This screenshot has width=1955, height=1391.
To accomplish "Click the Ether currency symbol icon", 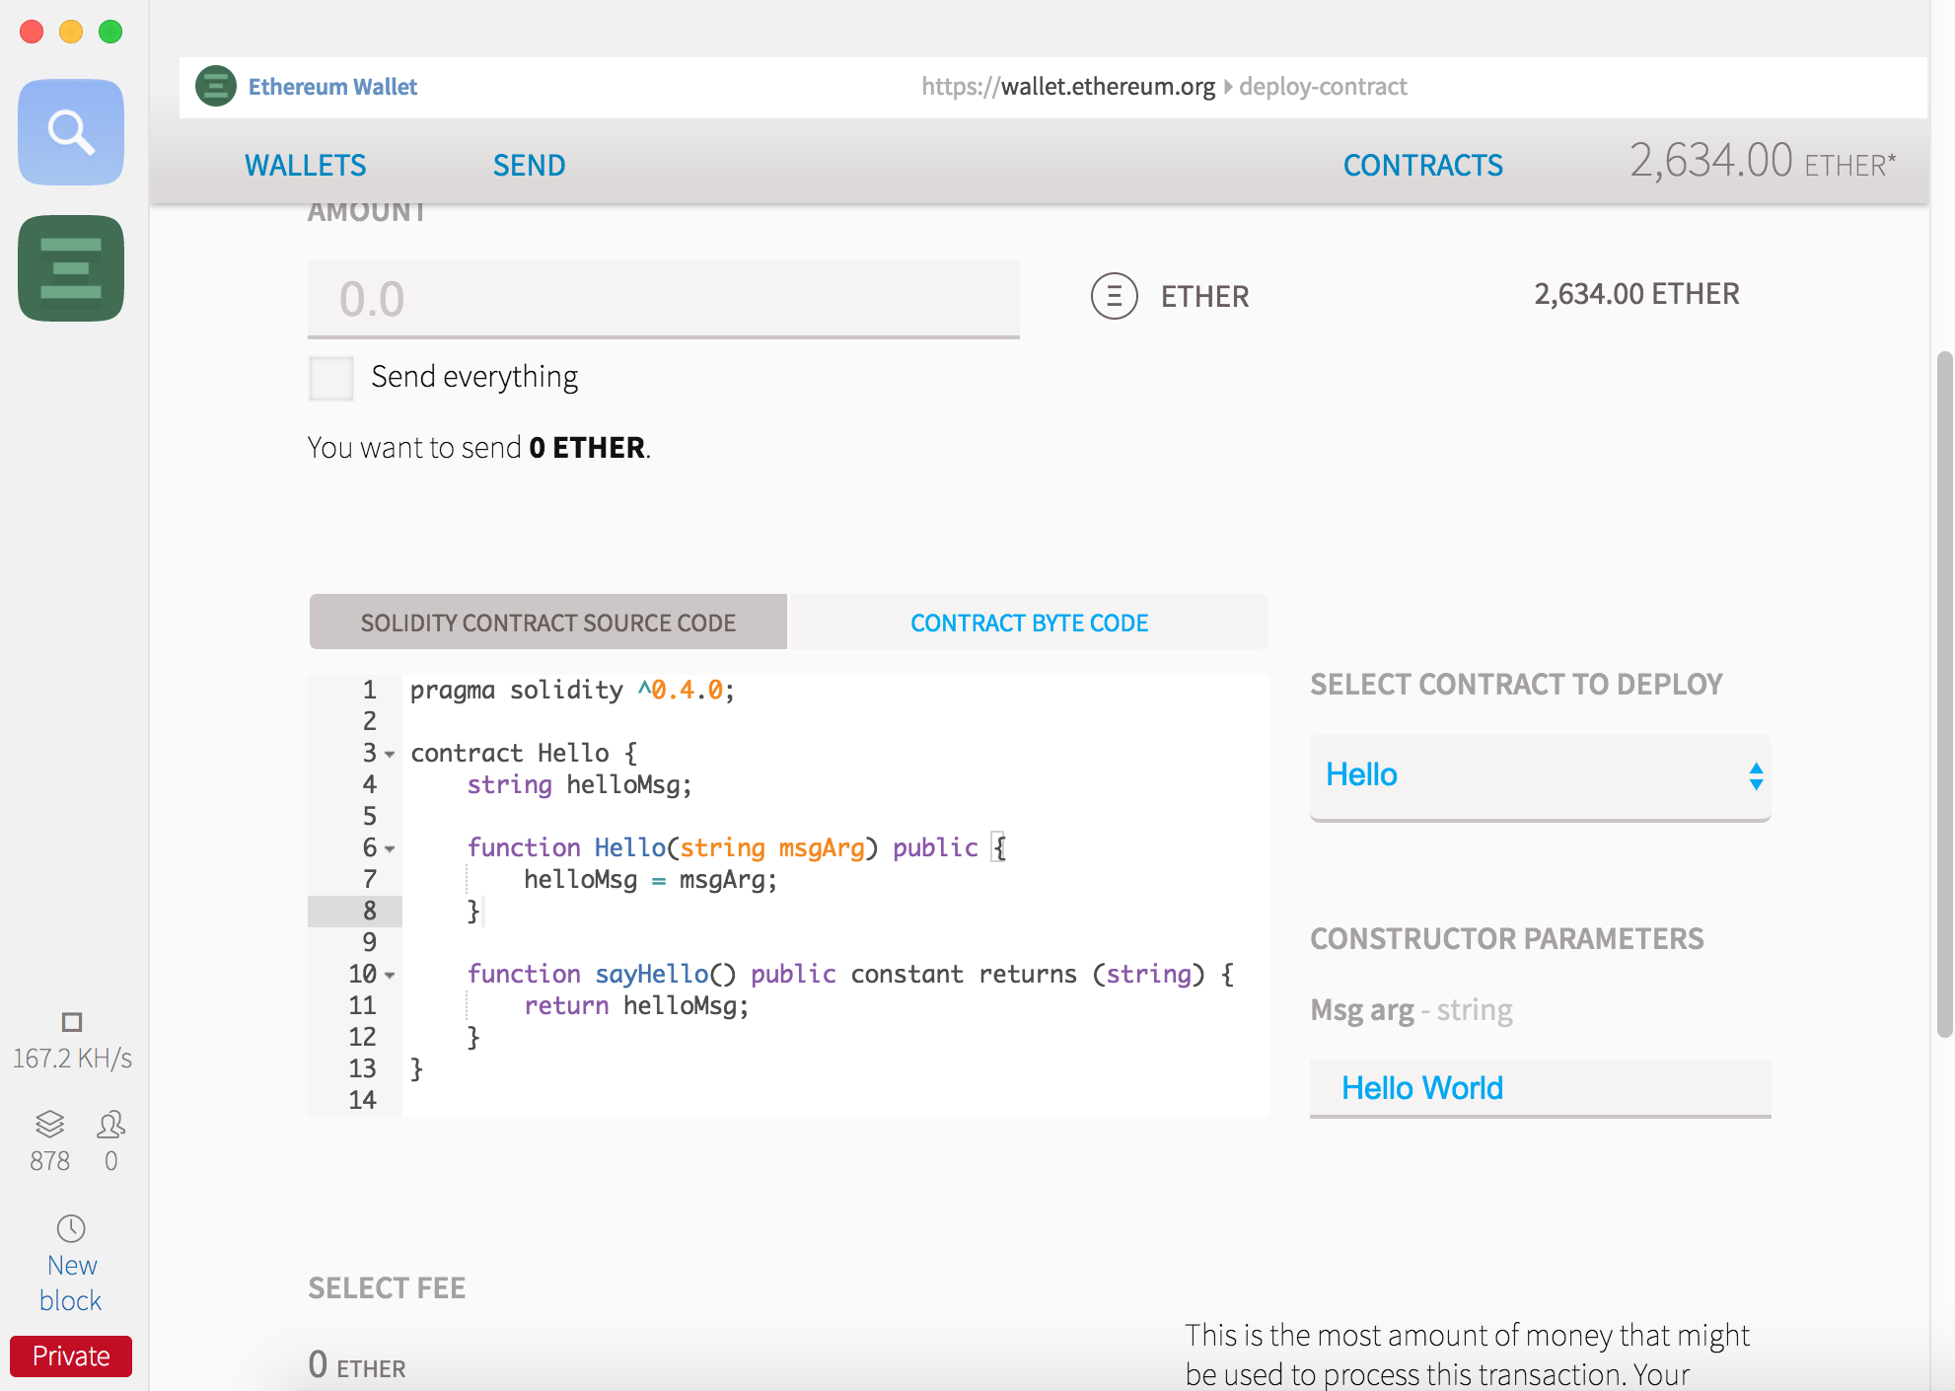I will 1115,296.
